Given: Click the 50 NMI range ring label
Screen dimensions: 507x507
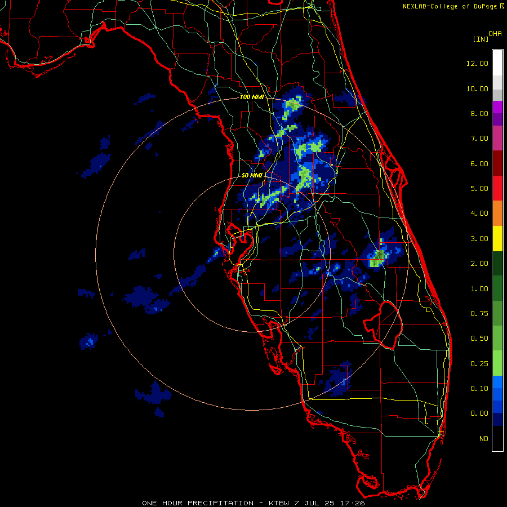Looking at the screenshot, I should tap(252, 175).
